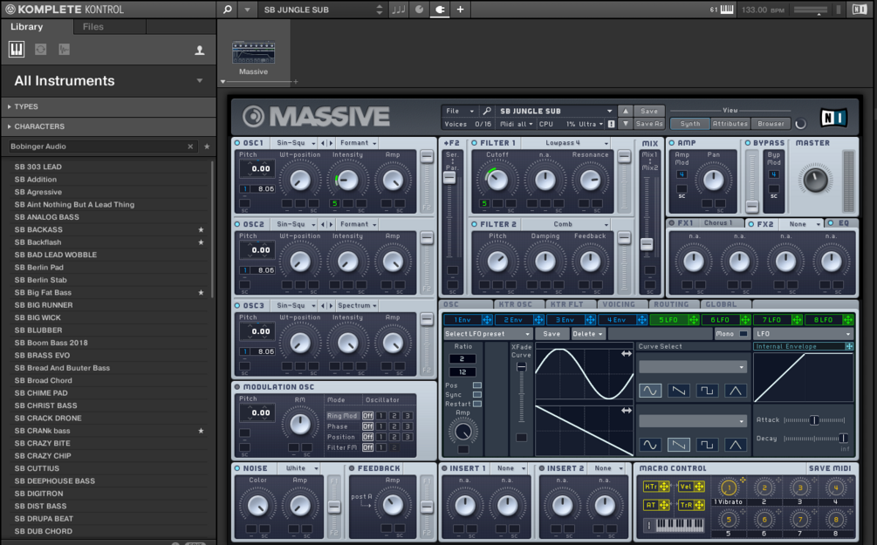Filter favorites with star next to search field
This screenshot has width=877, height=545.
[207, 146]
